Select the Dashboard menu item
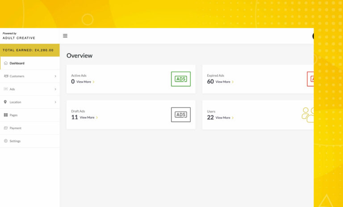343x207 pixels. 17,63
